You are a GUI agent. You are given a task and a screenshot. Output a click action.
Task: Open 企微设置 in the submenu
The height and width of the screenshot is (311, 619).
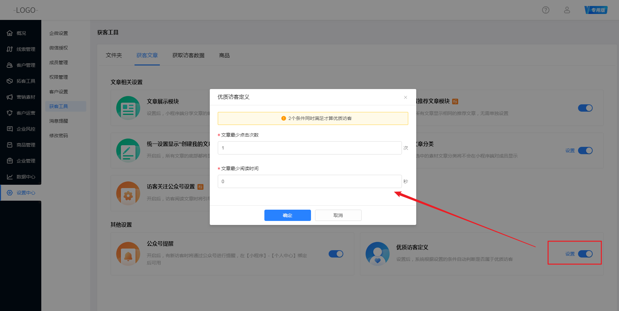pyautogui.click(x=59, y=33)
